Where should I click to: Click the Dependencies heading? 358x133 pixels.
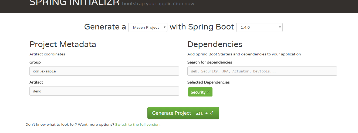(x=215, y=44)
